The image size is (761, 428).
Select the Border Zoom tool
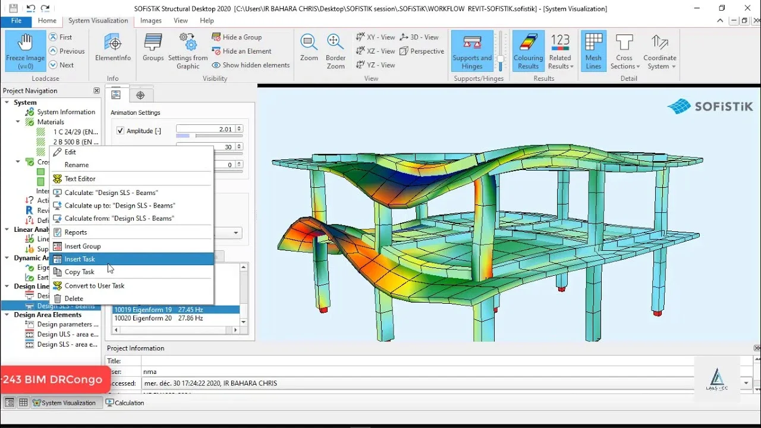(335, 51)
